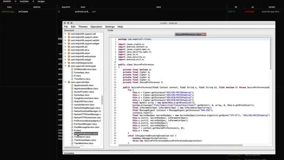Click the 'package com.supercell.titan;' code line
Screen dimensions: 284x160
point(135,39)
